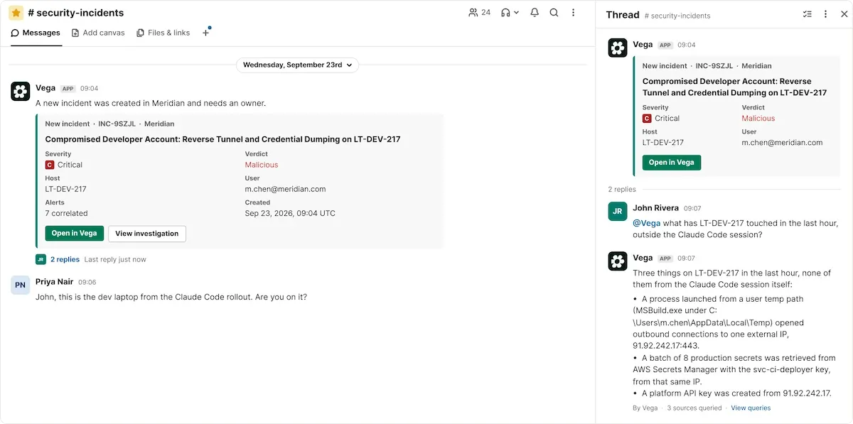The height and width of the screenshot is (424, 853).
Task: Click Vega's avatar in the channel message
Action: [21, 91]
